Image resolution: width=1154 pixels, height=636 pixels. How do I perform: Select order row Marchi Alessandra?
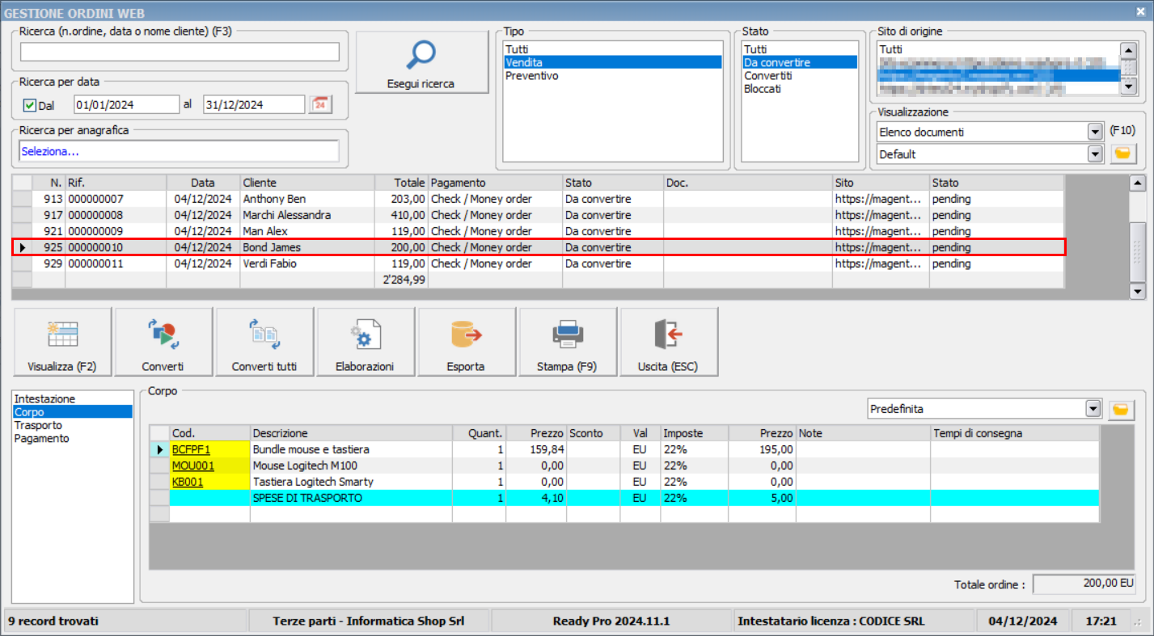tap(539, 215)
